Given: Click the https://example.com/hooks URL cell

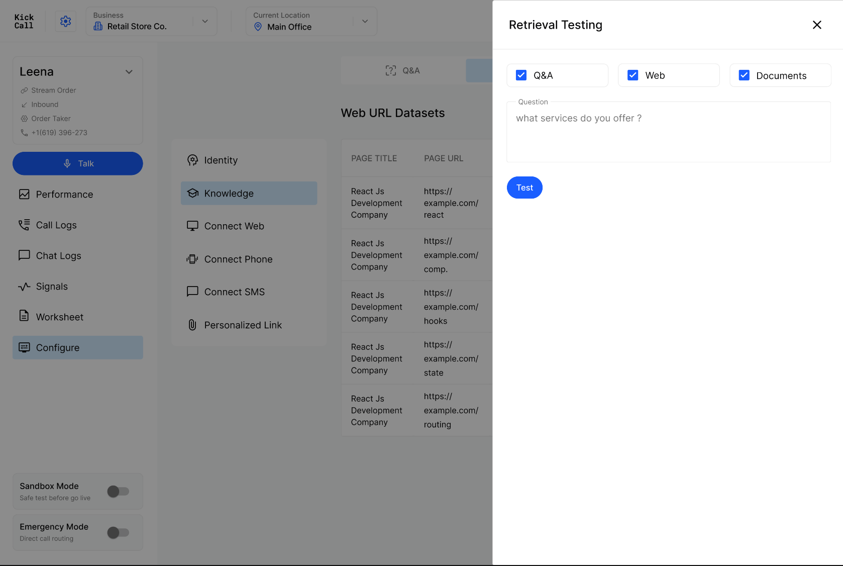Looking at the screenshot, I should (x=451, y=307).
